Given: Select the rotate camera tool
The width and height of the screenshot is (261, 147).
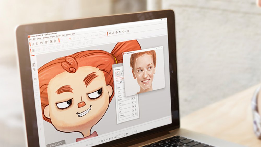Looking at the screenshot, I should pyautogui.click(x=120, y=32).
